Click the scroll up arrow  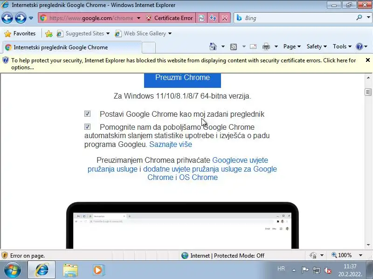tap(368, 78)
